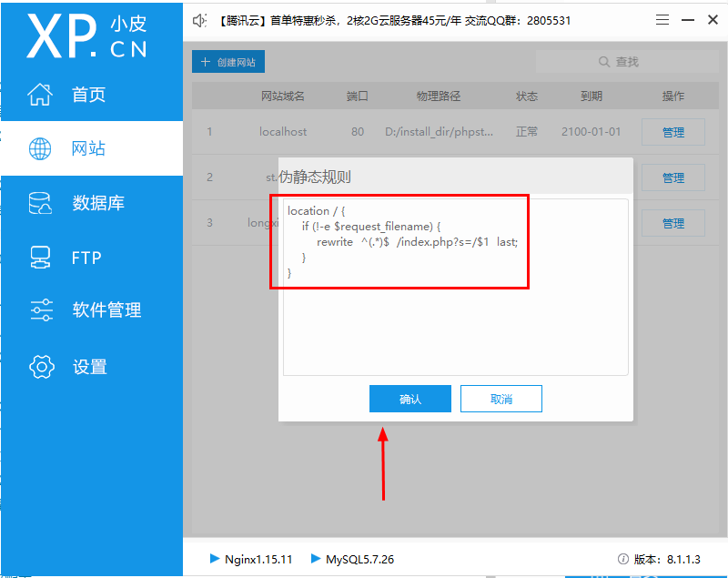
Task: Click the XP.CN logo
Action: pyautogui.click(x=87, y=36)
